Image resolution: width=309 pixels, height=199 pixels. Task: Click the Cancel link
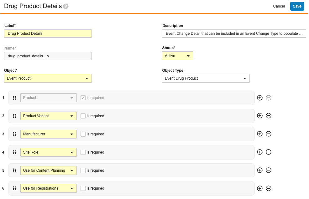pos(279,6)
